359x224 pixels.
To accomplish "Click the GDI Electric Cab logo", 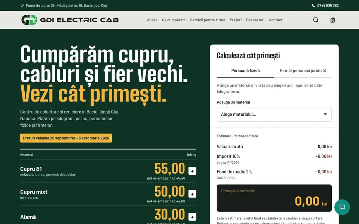I will click(70, 20).
